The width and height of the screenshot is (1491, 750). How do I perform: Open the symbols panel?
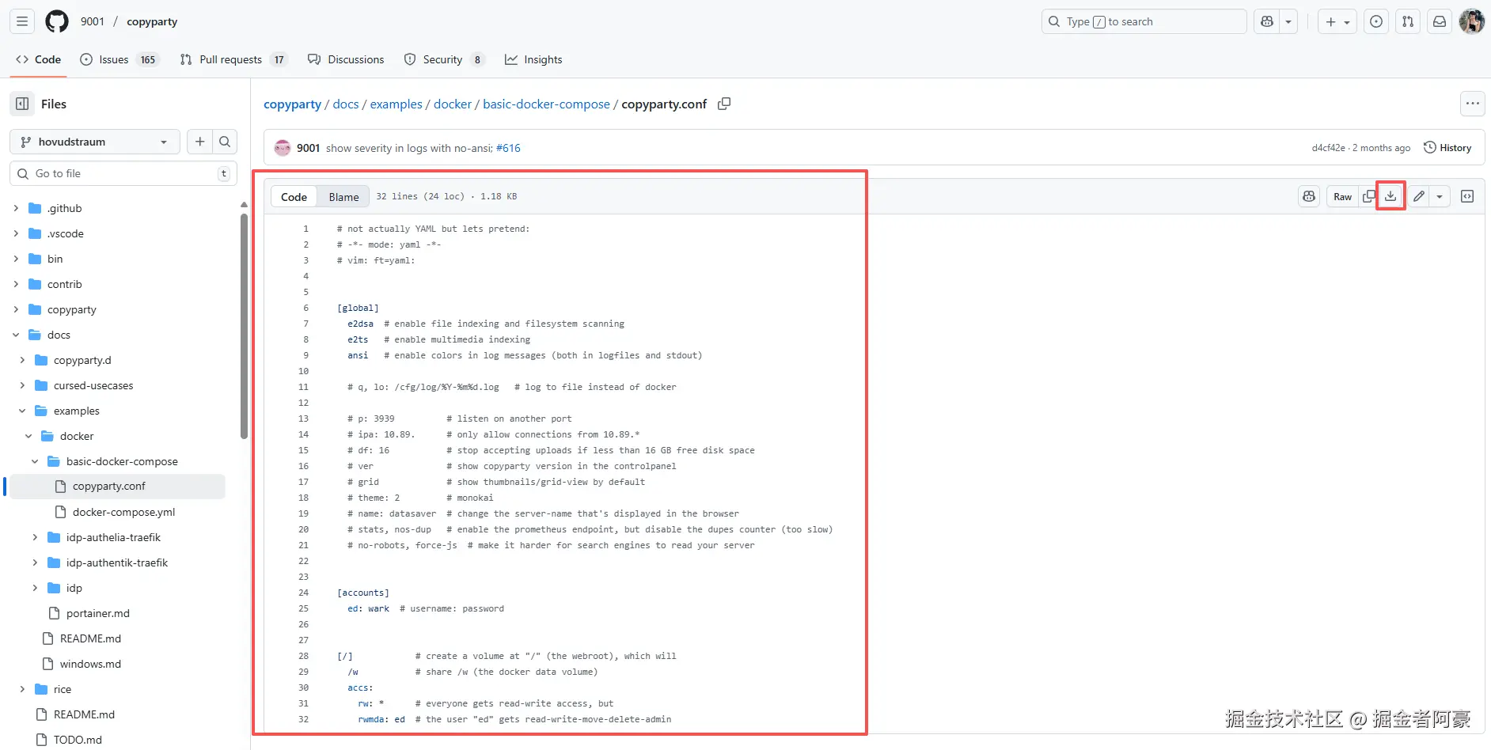[1467, 196]
